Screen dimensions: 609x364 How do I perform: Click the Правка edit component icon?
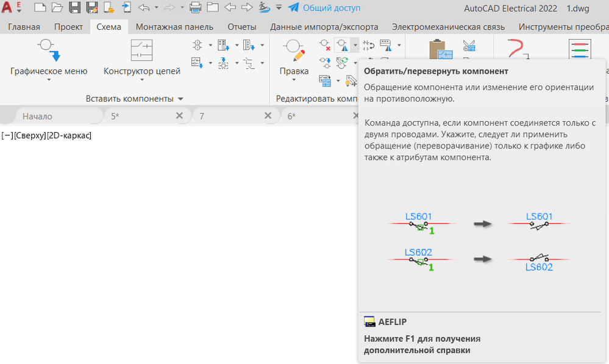click(294, 50)
